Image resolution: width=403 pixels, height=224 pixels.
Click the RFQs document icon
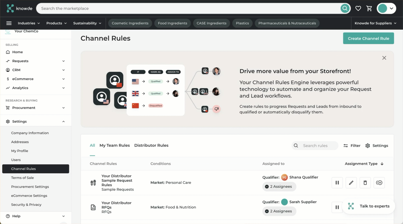click(x=93, y=207)
